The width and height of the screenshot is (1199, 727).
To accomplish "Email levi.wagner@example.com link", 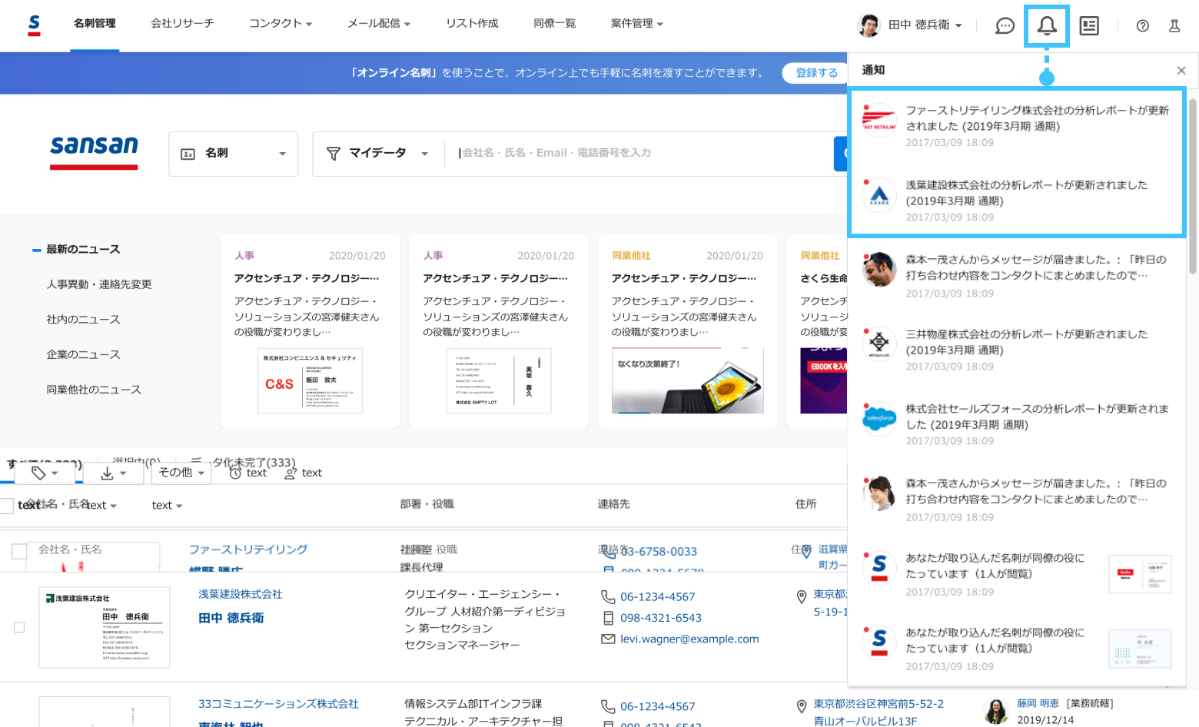I will 689,639.
